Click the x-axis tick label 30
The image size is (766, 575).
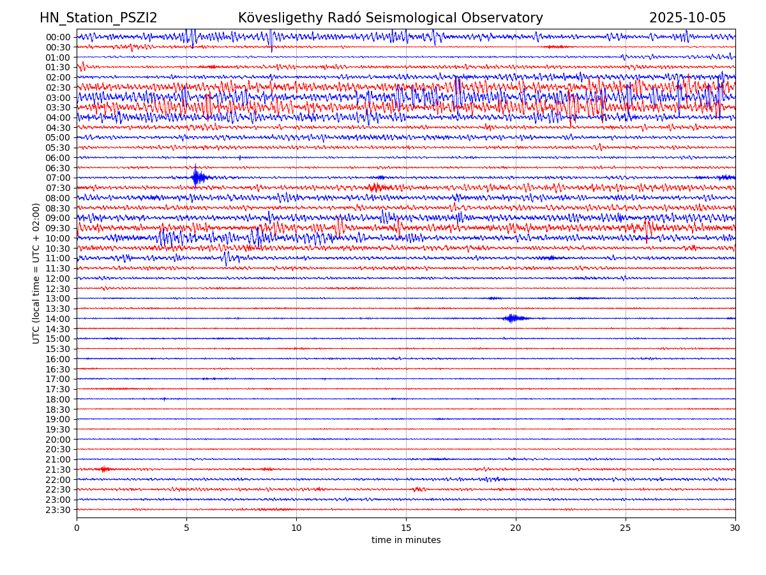click(735, 528)
